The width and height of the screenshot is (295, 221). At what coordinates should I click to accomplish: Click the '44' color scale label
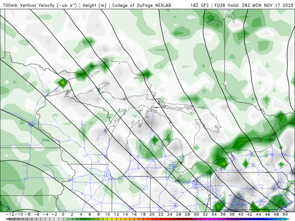(x=259, y=214)
